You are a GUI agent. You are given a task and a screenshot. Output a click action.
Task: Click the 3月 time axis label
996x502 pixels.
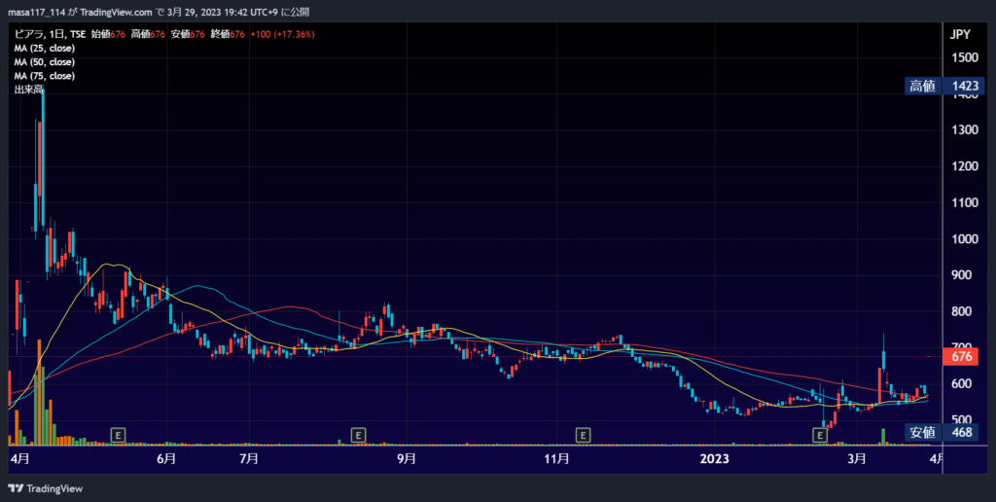(856, 459)
